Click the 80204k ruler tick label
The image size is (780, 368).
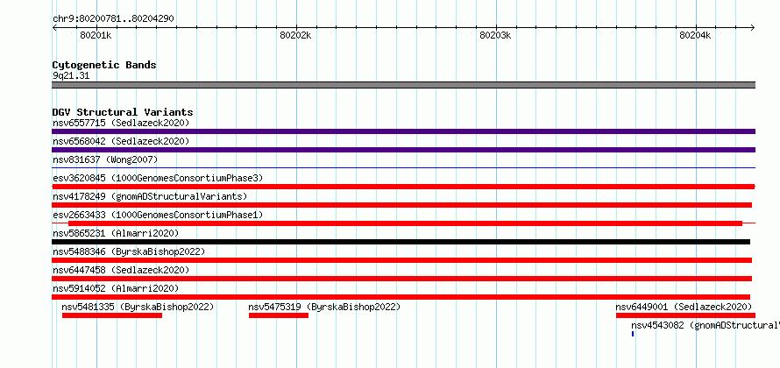[x=696, y=35]
